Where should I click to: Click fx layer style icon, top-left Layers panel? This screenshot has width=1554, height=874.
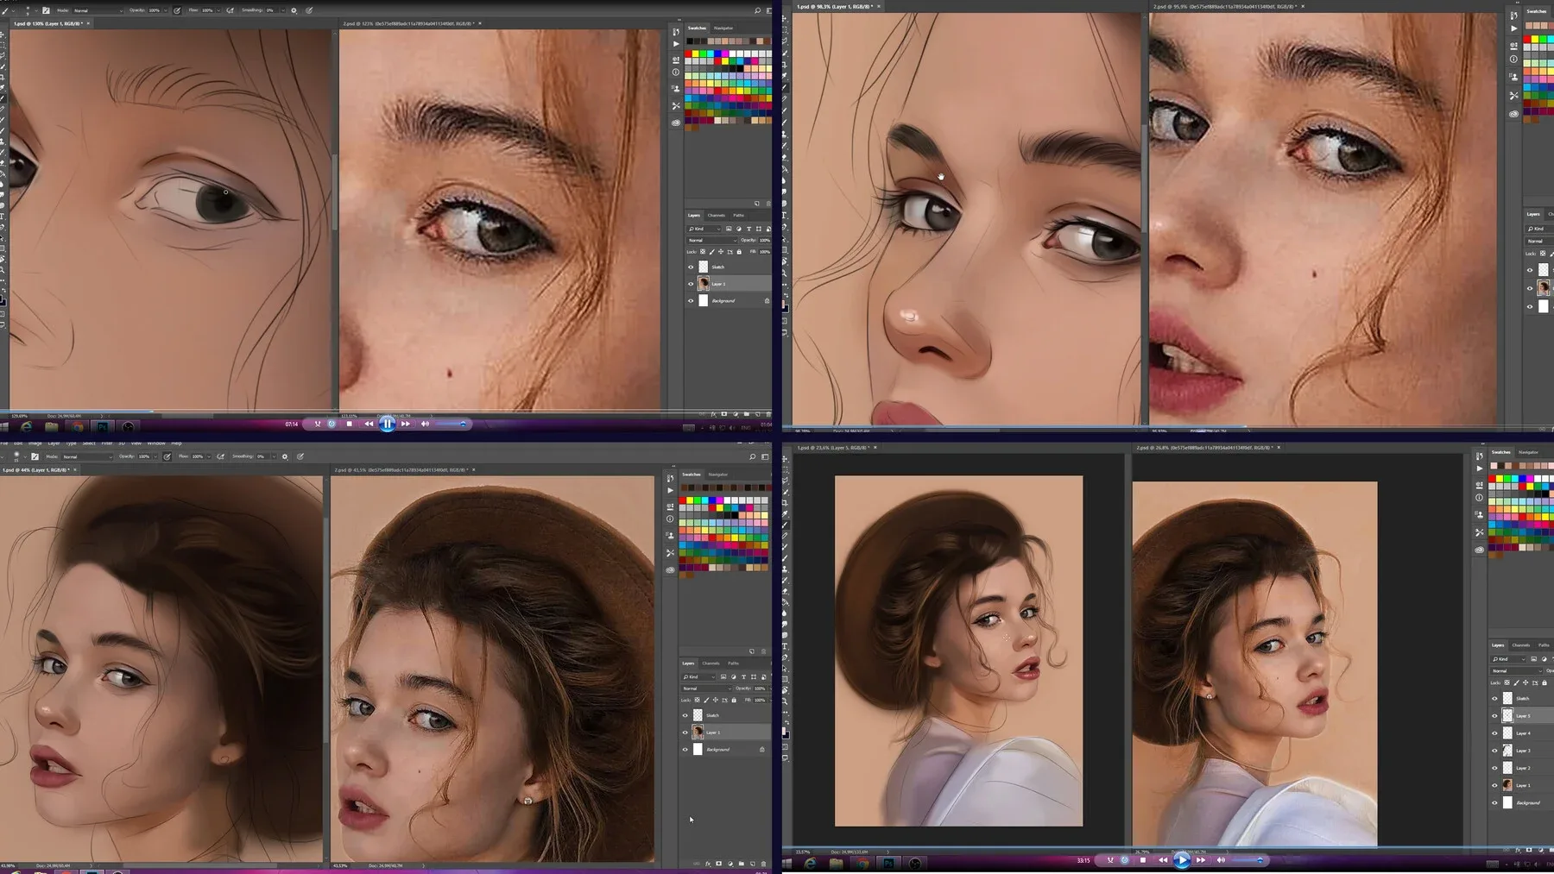point(714,415)
